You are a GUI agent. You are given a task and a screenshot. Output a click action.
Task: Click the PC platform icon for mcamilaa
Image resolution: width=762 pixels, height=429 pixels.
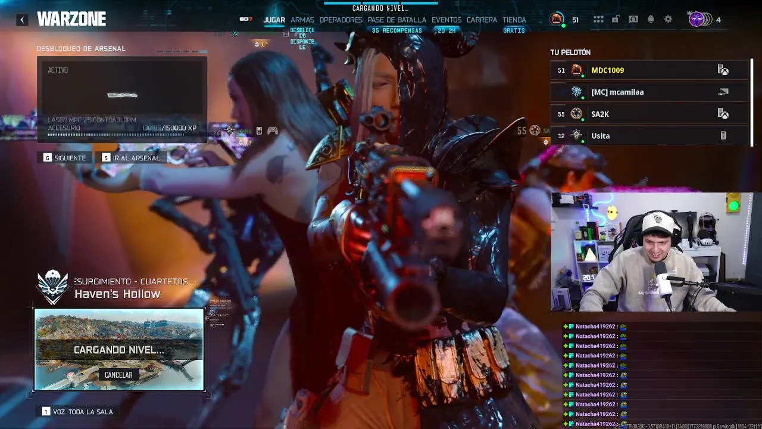(x=723, y=92)
